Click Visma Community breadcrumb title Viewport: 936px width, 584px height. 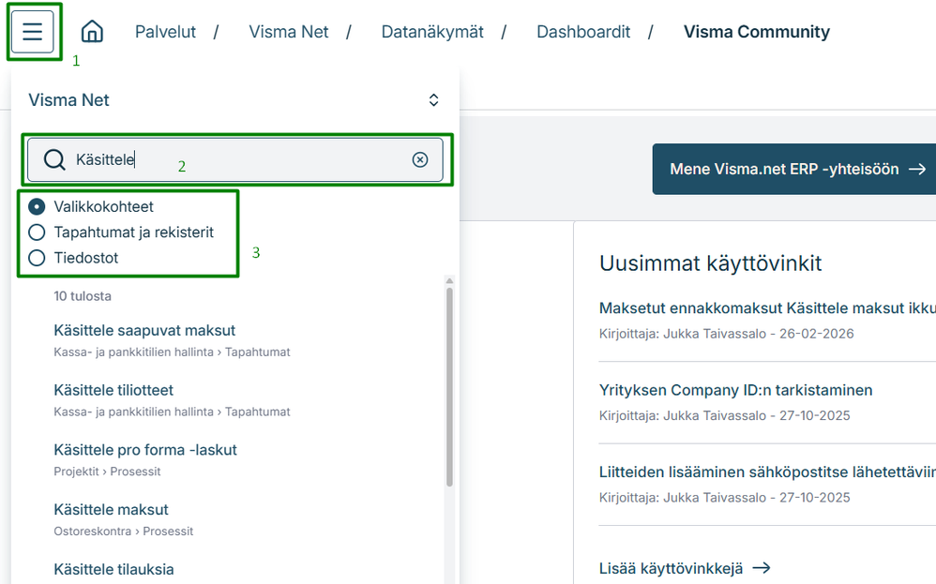tap(756, 32)
